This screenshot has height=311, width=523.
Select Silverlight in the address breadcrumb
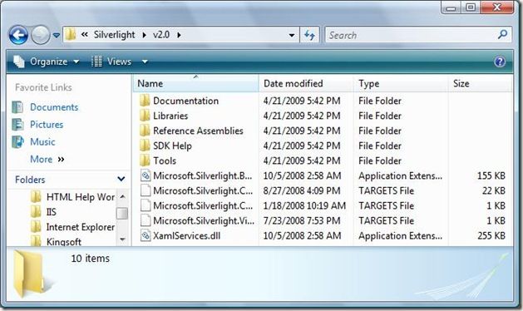click(x=114, y=34)
